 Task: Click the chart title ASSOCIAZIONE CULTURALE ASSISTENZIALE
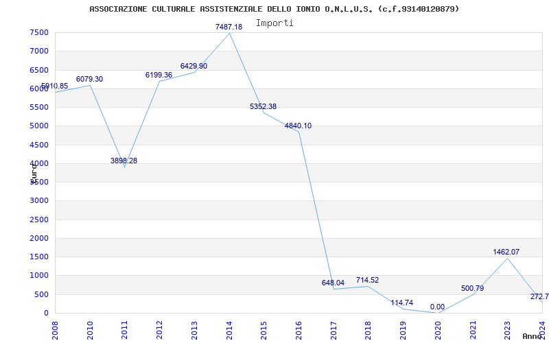pyautogui.click(x=274, y=9)
